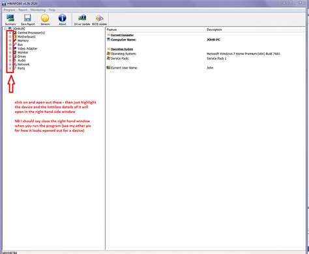Select Drives label in tree
Viewport: 309px width, 254px height.
tap(22, 56)
